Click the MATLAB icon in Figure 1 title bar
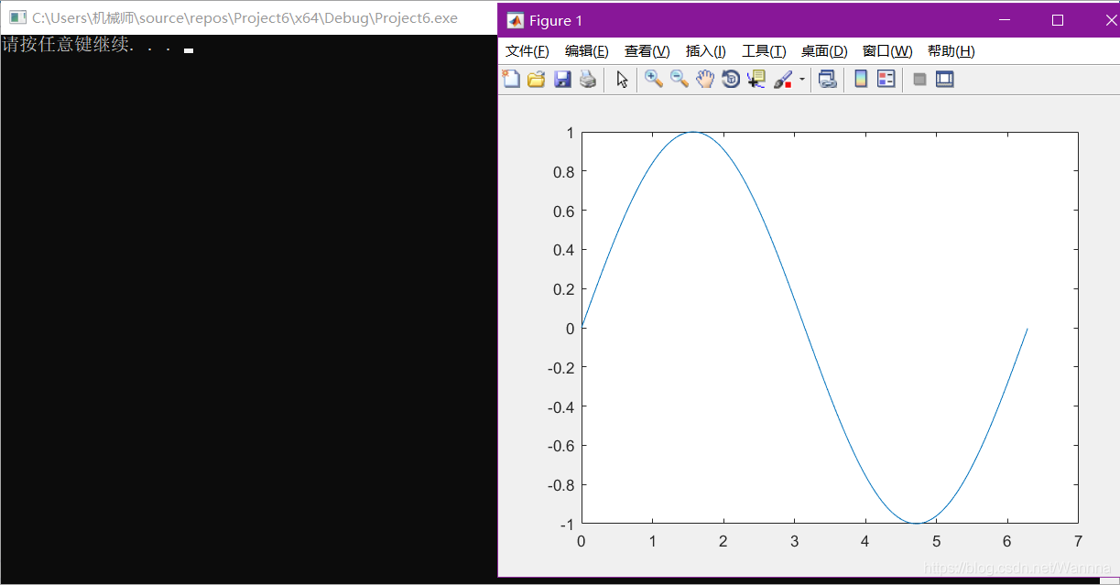The height and width of the screenshot is (585, 1120). point(516,20)
